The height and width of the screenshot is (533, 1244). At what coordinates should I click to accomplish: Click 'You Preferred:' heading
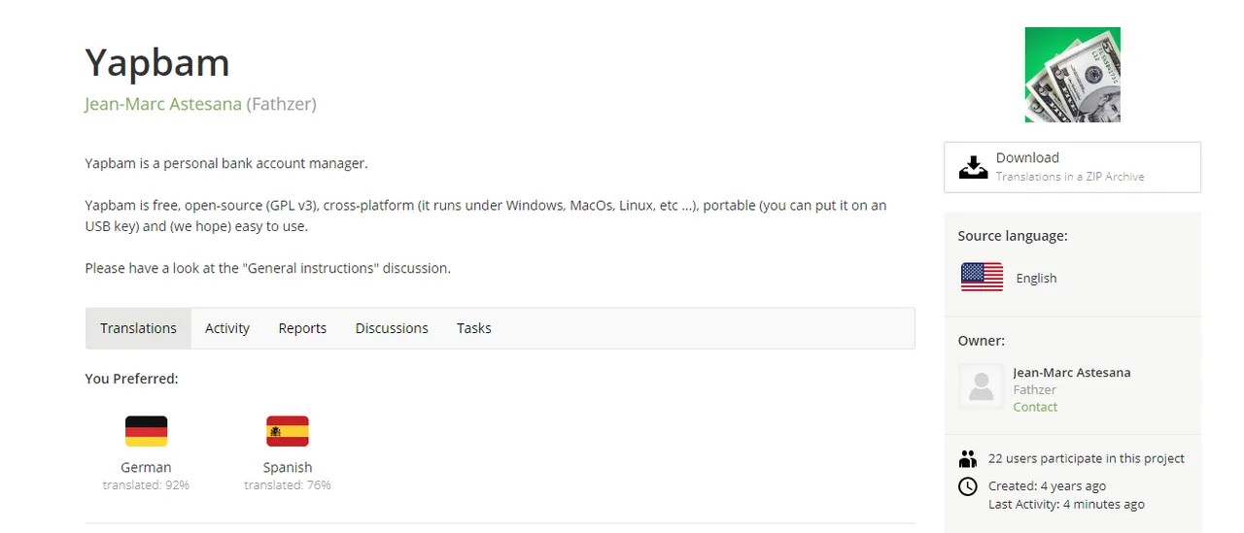coord(131,379)
